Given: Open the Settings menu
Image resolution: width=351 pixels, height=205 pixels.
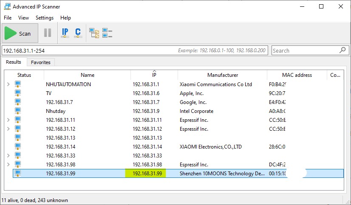Looking at the screenshot, I should (45, 18).
